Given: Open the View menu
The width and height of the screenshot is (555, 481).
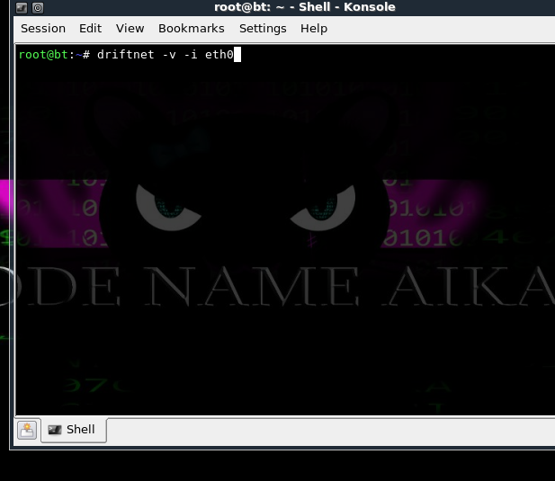Looking at the screenshot, I should click(x=130, y=28).
